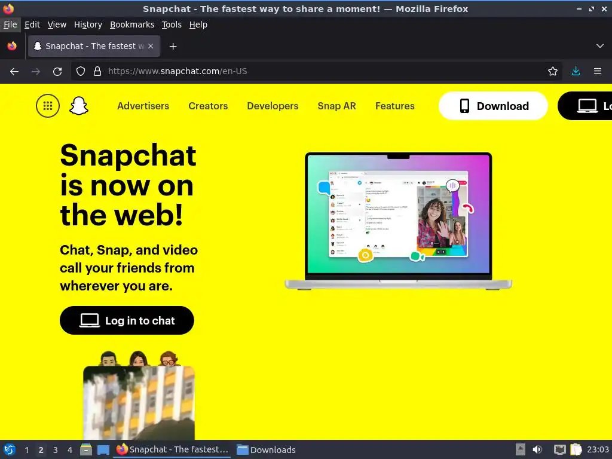Screen dimensions: 612x459
Task: Bookmark this page with the star icon
Action: point(553,72)
